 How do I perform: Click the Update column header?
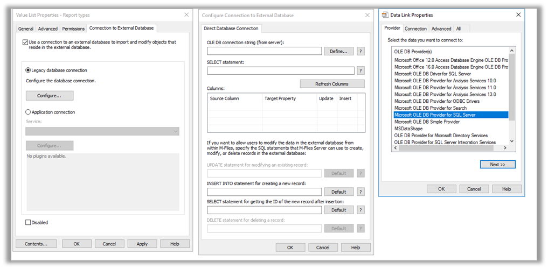point(327,98)
